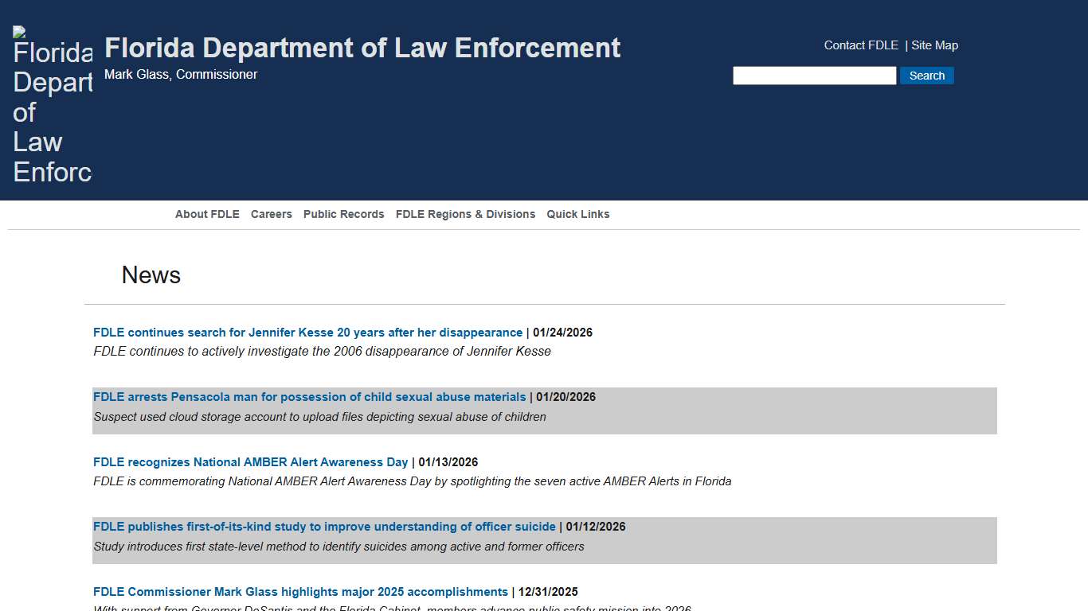Image resolution: width=1088 pixels, height=611 pixels.
Task: Open the Public Records menu
Action: (343, 214)
